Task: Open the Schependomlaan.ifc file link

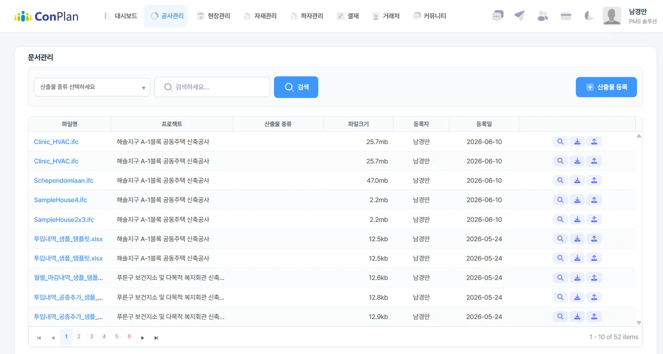Action: pos(64,180)
